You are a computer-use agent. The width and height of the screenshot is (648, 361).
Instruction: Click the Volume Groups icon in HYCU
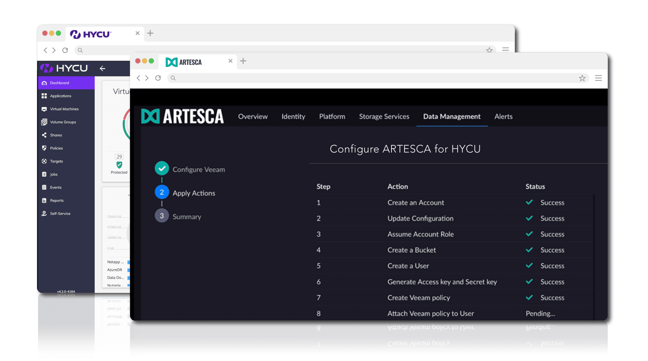(44, 122)
